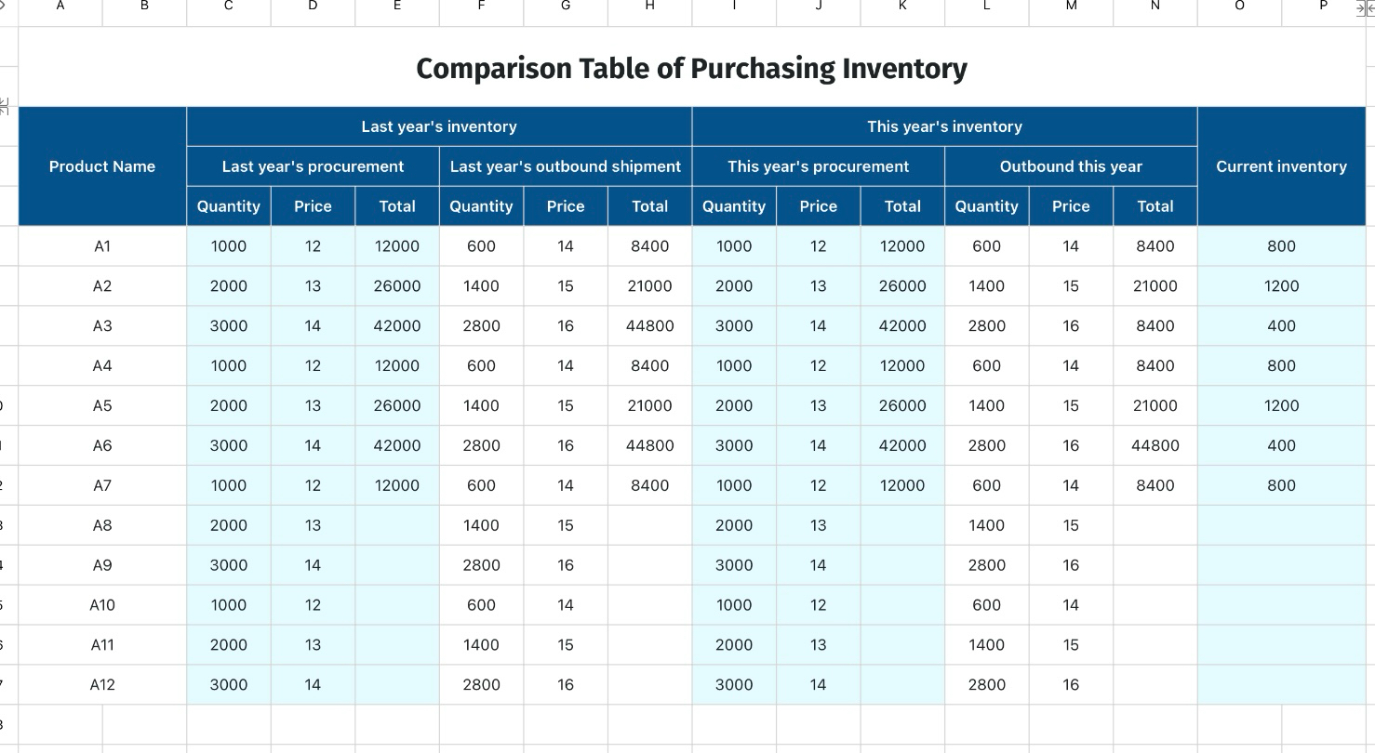Click 'Quantity' under Last year's outbound shipment
The image size is (1375, 753).
click(481, 206)
